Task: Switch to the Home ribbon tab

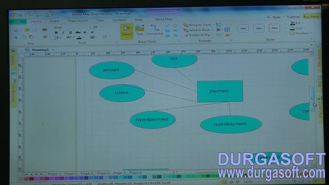Action: pos(36,21)
